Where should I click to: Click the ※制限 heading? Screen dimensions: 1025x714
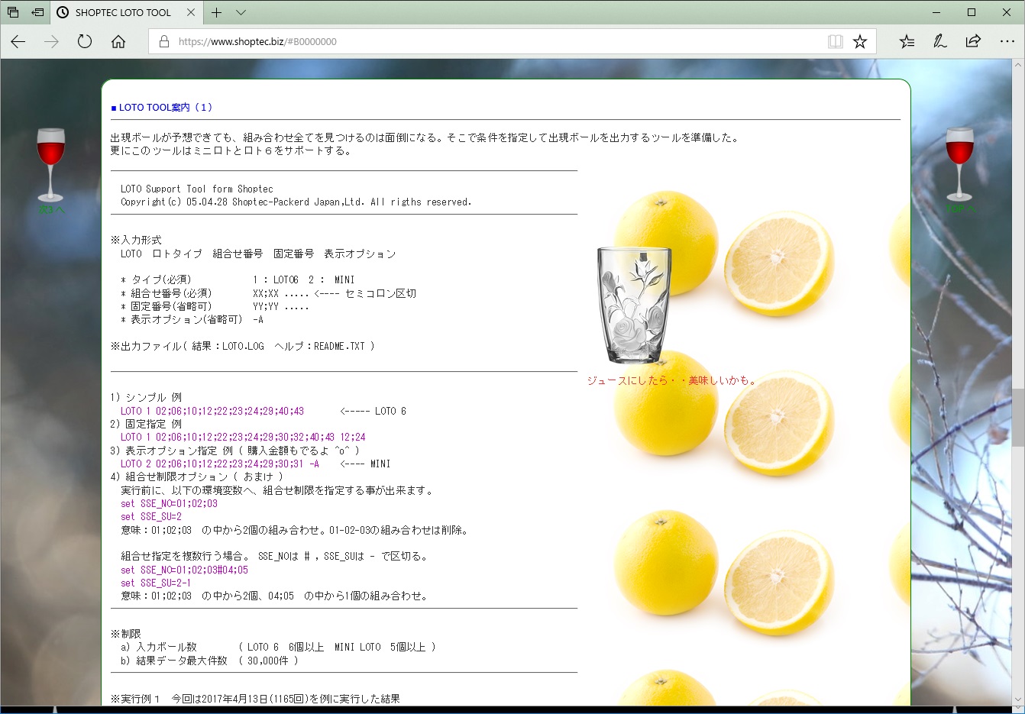coord(126,634)
